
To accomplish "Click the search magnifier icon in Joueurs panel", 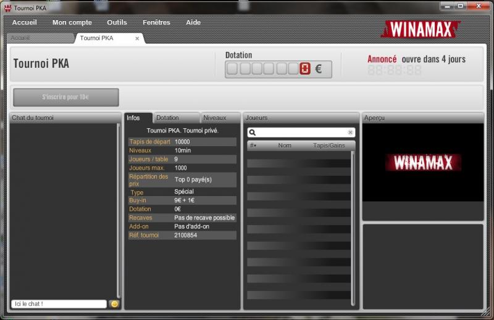I will [x=253, y=133].
